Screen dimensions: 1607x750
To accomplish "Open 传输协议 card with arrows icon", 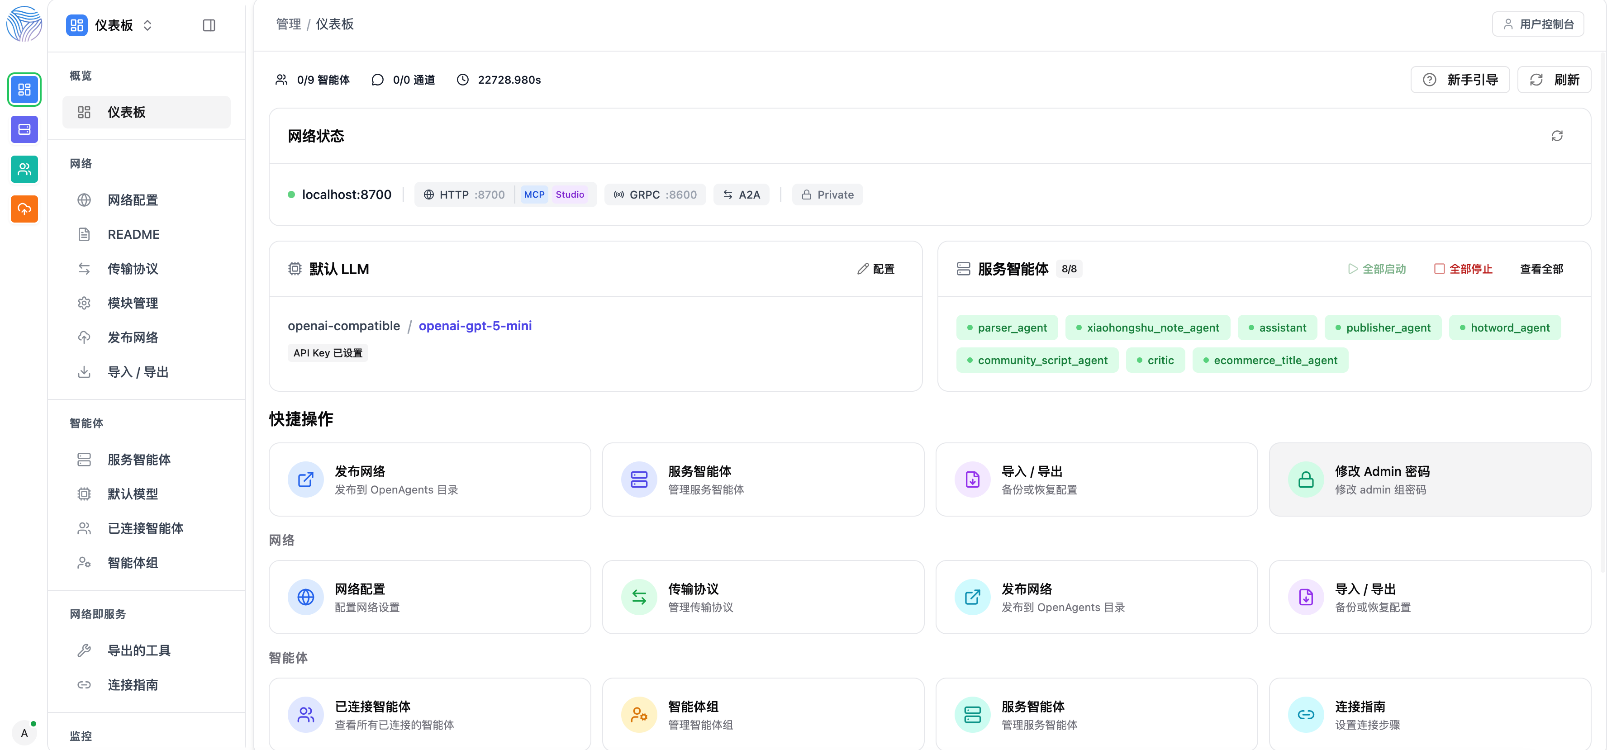I will point(763,597).
